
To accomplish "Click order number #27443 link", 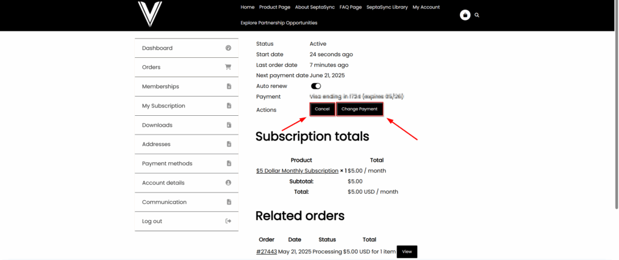I will (266, 252).
